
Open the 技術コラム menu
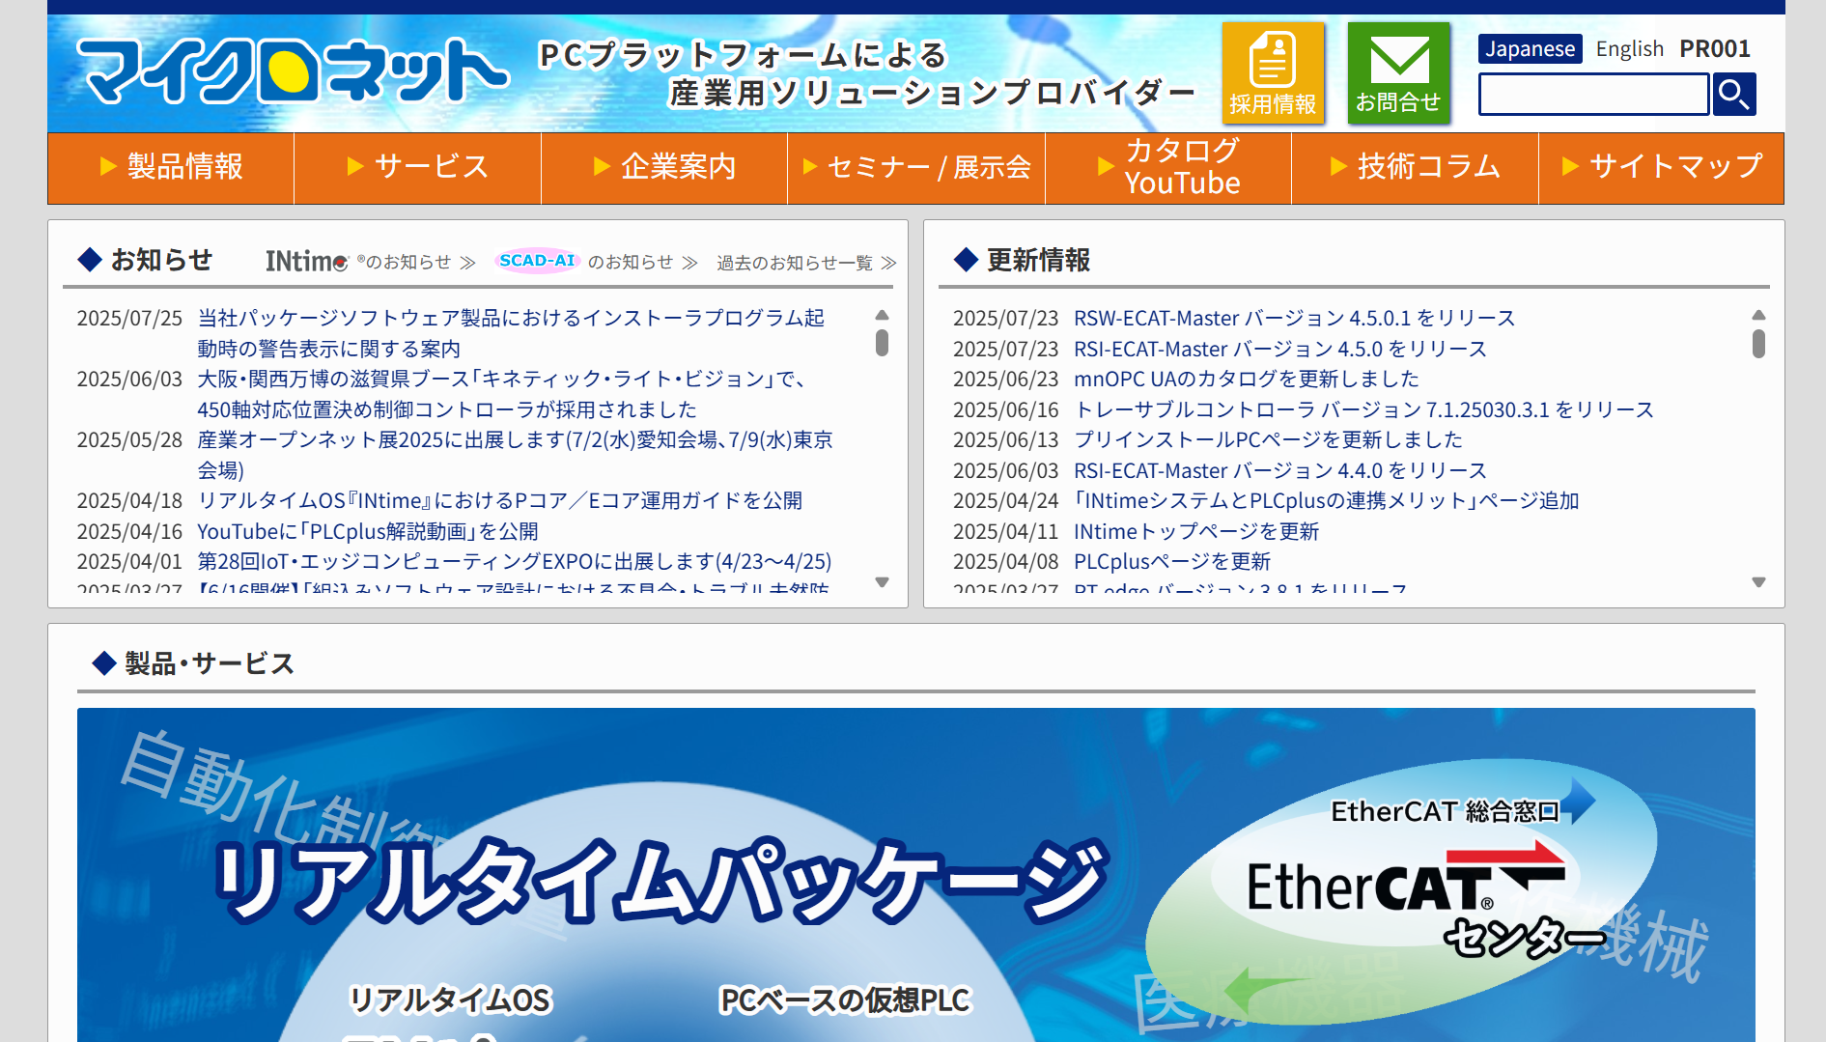(x=1415, y=167)
